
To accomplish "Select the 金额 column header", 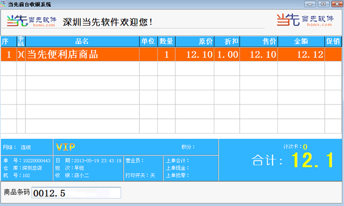I will [301, 41].
